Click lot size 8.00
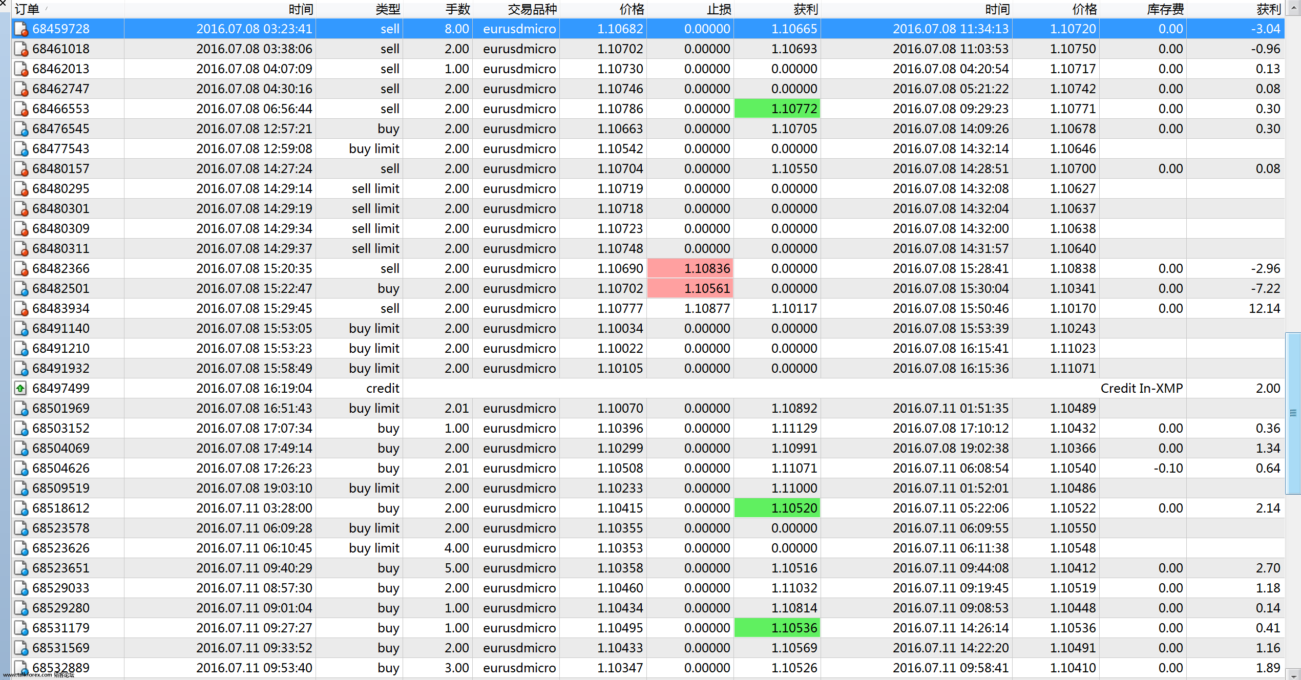The height and width of the screenshot is (680, 1301). tap(457, 29)
